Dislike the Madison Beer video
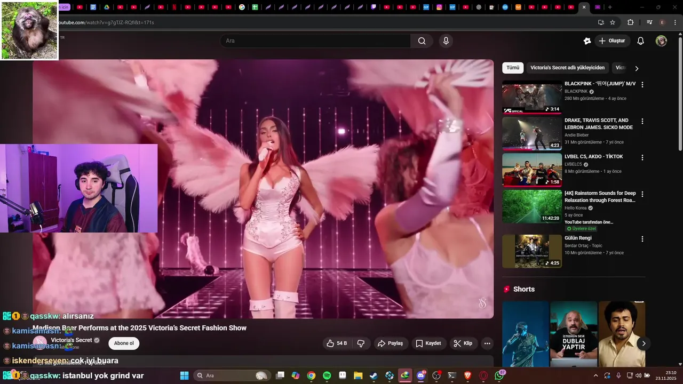Screen dimensions: 683x384 361,343
